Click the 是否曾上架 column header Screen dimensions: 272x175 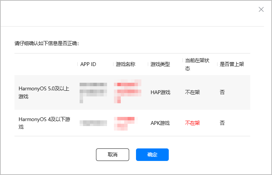pos(232,64)
